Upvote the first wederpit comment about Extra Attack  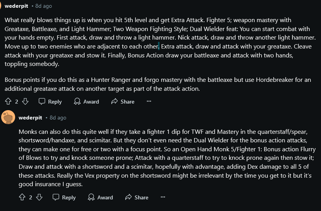(9, 102)
